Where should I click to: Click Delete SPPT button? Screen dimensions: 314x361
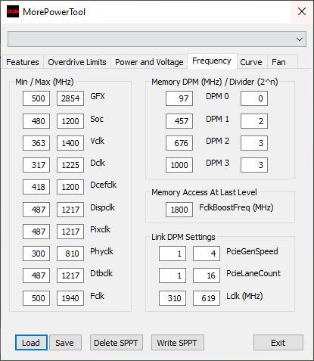[x=117, y=343]
